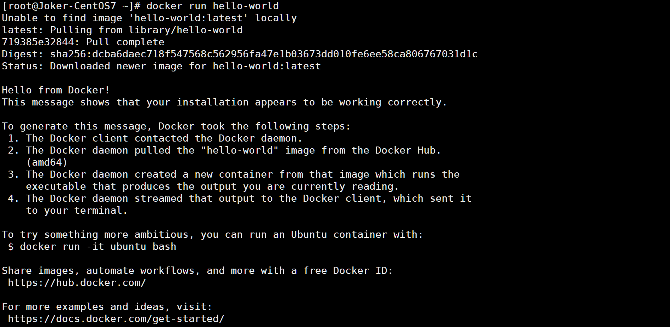Click the 'Hello from Docker!' line
The image size is (670, 327).
(56, 90)
